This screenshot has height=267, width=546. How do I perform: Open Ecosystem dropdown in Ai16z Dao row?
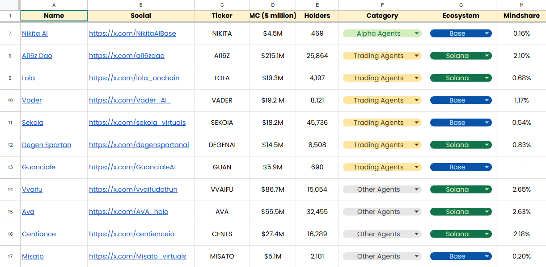[487, 56]
